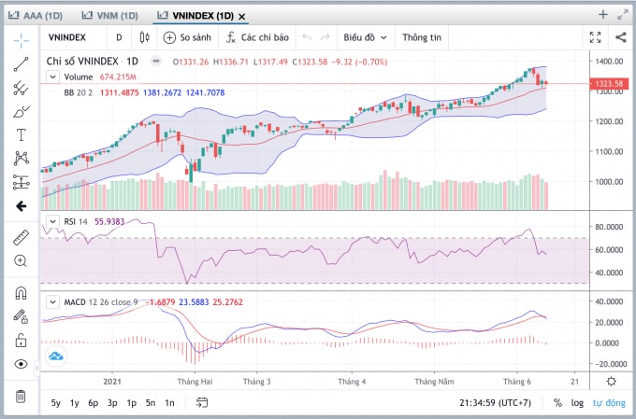636x419 pixels.
Task: Select the XABCD pattern tool
Action: (22, 159)
